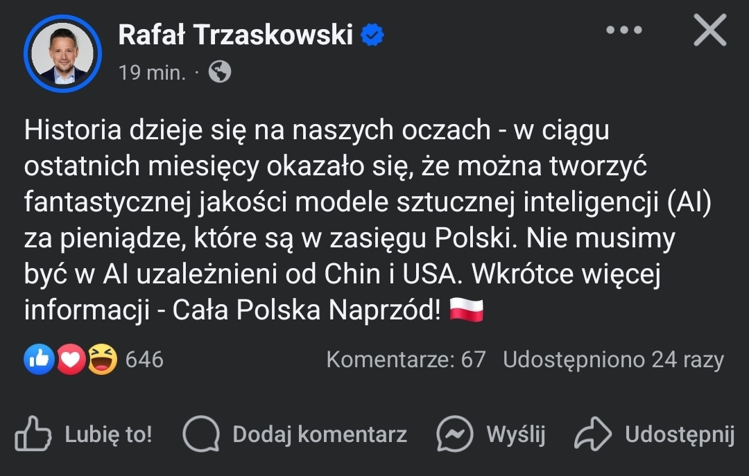View Udostępniono 24 razy shares list
This screenshot has height=476, width=749.
[613, 360]
